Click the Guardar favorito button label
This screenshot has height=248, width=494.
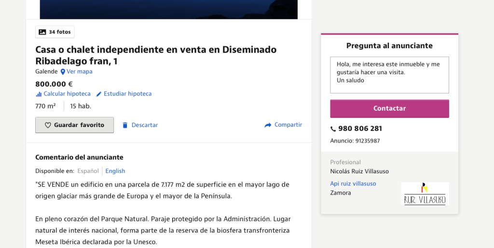point(79,125)
